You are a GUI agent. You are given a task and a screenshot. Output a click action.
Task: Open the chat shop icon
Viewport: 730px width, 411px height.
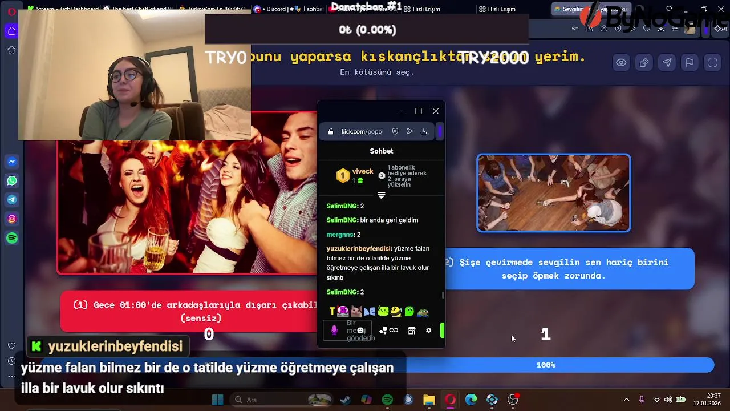pyautogui.click(x=412, y=331)
